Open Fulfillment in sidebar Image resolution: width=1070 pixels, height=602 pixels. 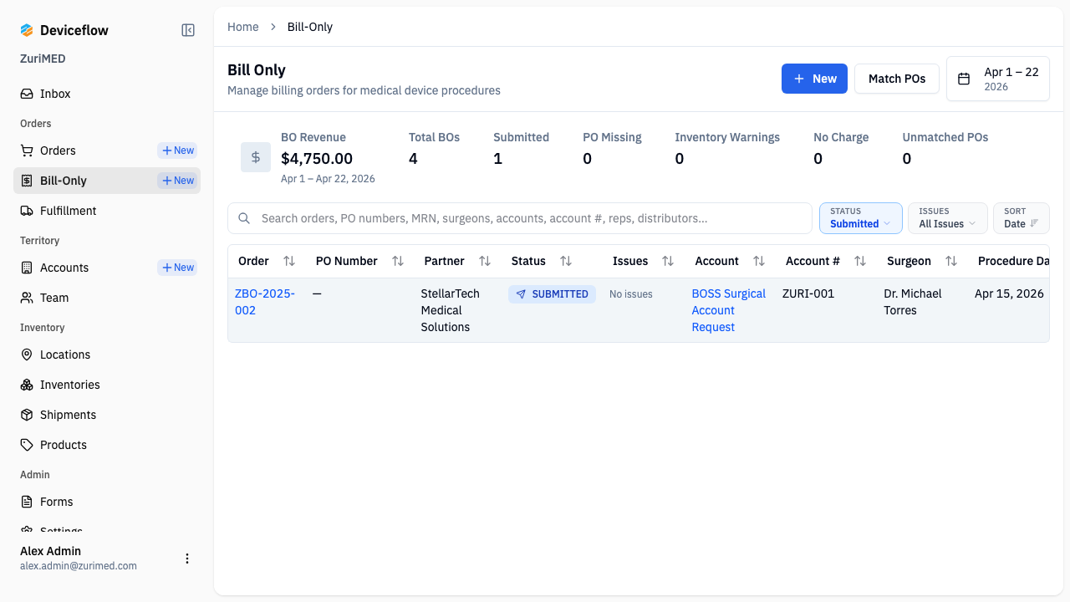pyautogui.click(x=107, y=211)
